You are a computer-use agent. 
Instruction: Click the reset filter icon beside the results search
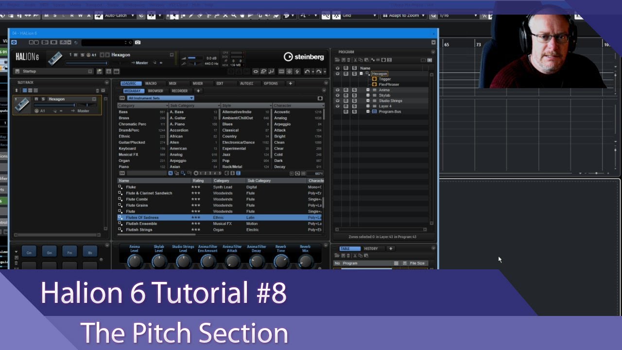click(122, 173)
